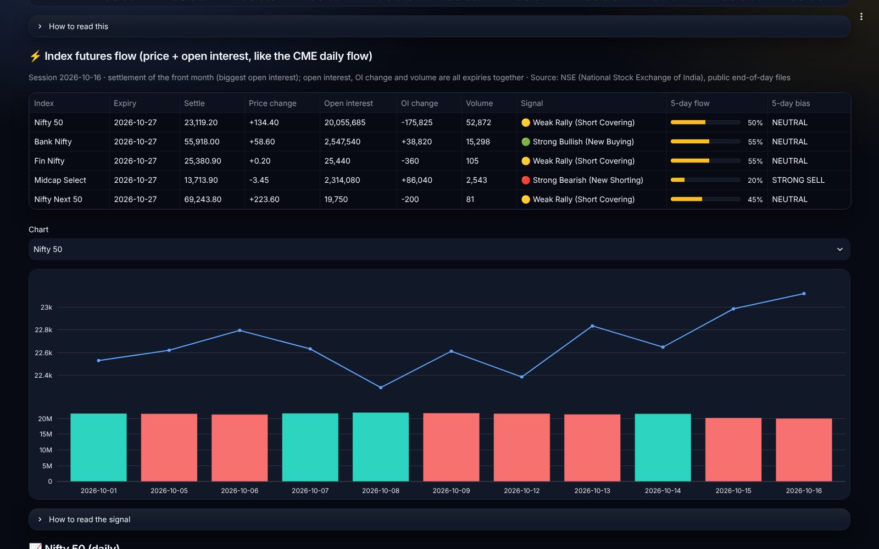Viewport: 879px width, 549px height.
Task: Click the teal open-interest bar for 2026-10-01
Action: pyautogui.click(x=98, y=447)
